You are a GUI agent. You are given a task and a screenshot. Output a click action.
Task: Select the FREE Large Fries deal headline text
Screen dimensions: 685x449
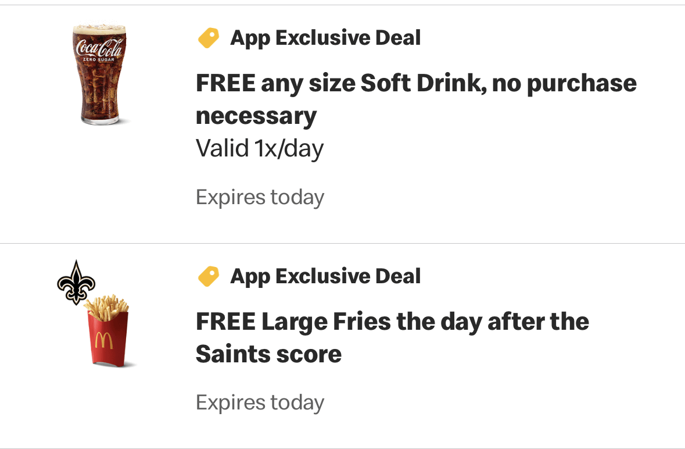pyautogui.click(x=392, y=337)
